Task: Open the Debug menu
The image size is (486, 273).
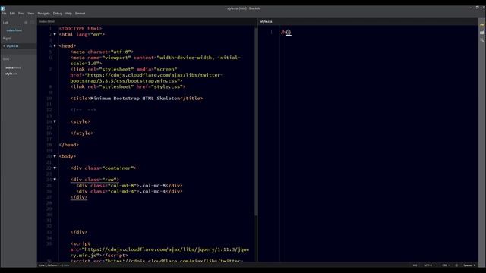Action: [x=58, y=14]
